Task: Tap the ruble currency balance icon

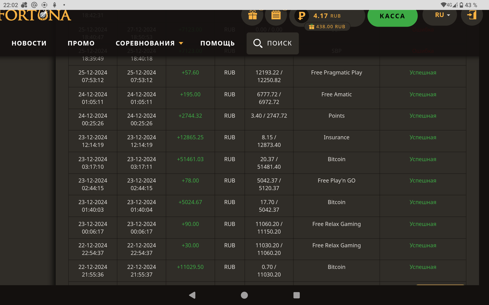Action: tap(302, 16)
